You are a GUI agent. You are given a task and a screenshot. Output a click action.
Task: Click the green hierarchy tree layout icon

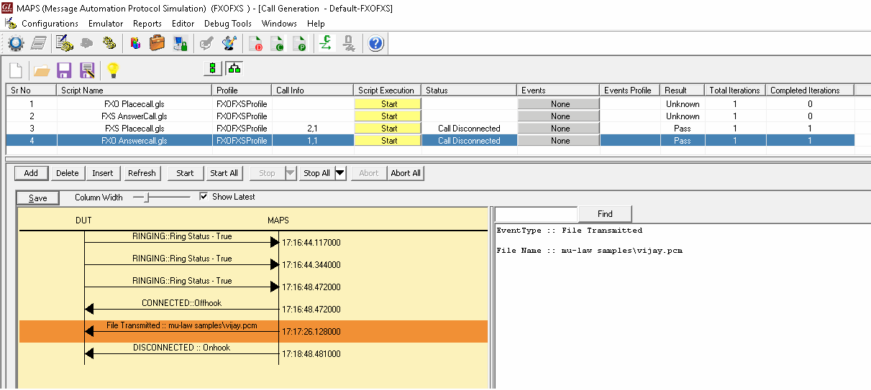[234, 69]
